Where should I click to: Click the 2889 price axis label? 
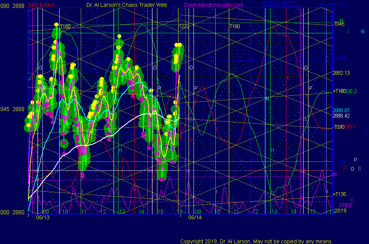click(x=18, y=109)
